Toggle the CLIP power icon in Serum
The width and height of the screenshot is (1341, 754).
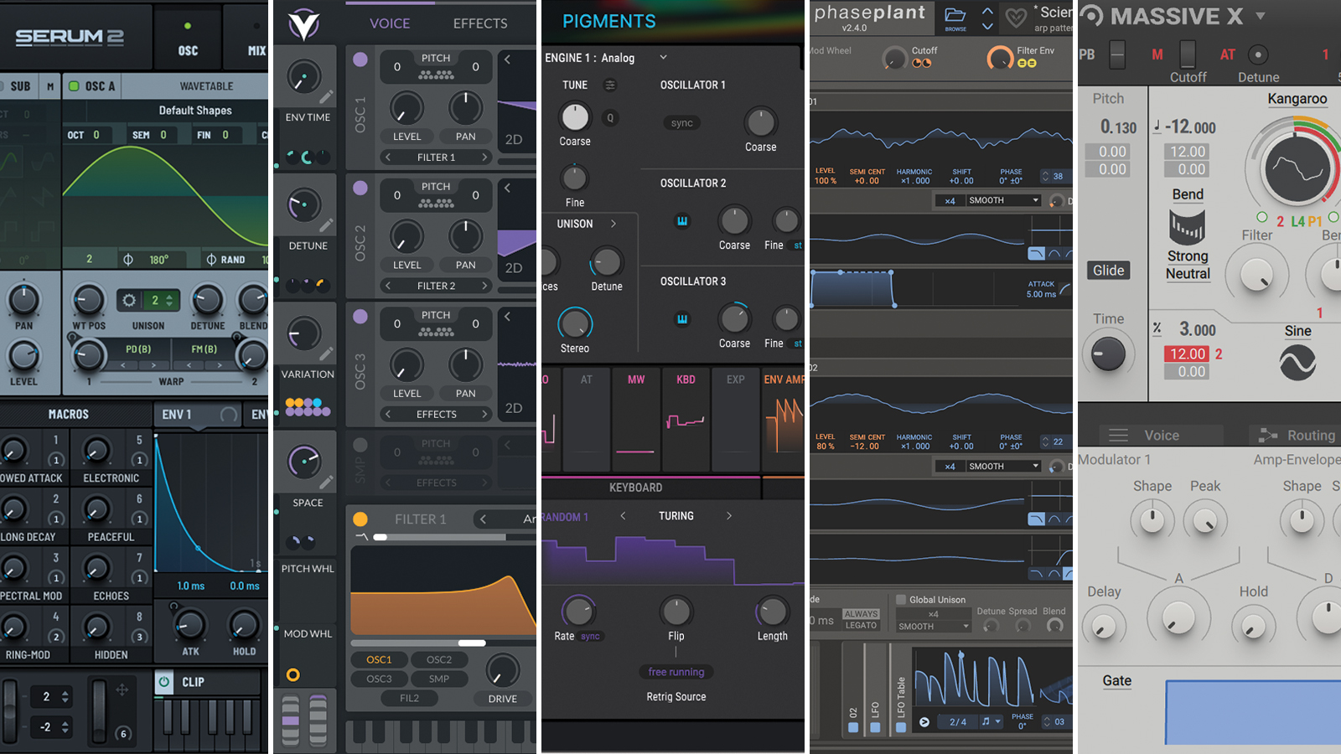click(164, 682)
